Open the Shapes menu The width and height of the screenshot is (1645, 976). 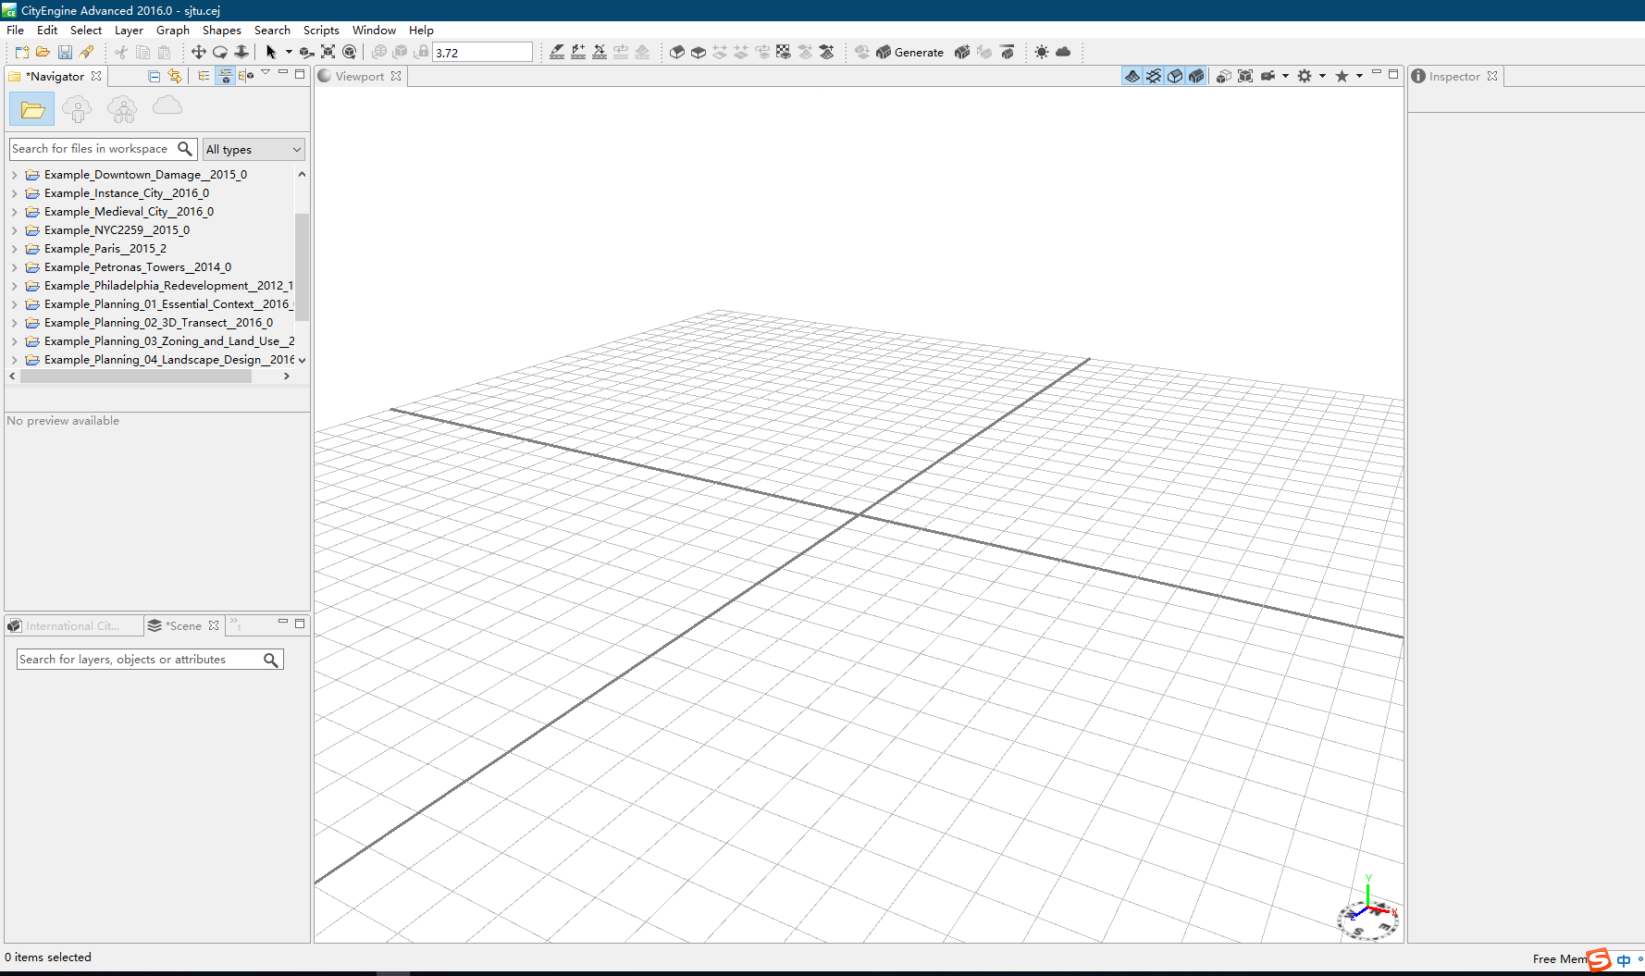[221, 30]
